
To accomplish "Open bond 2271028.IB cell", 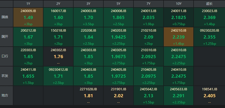I will (88, 95).
